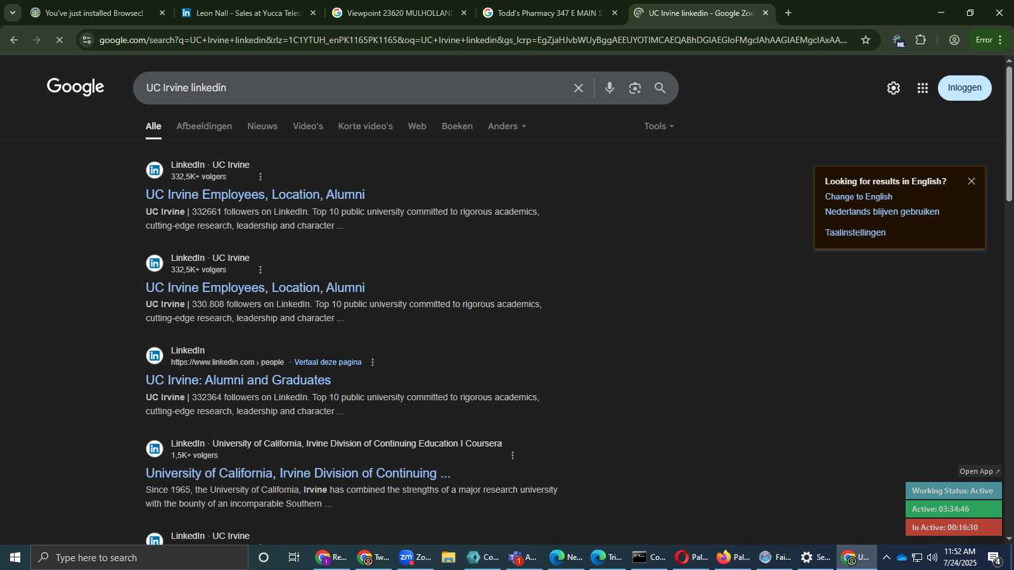Open University of California, Irvine Division link
Image resolution: width=1014 pixels, height=570 pixels.
pos(298,473)
